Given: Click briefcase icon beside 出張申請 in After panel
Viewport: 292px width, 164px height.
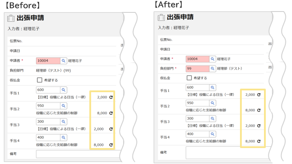Looking at the screenshot, I should pos(161,17).
